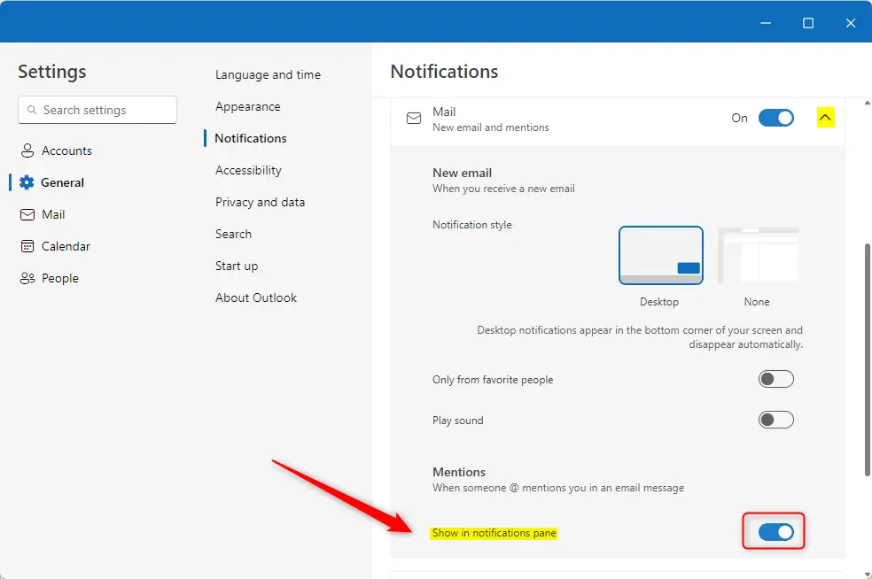The width and height of the screenshot is (872, 579).
Task: Go to Mail settings category
Action: [x=53, y=214]
